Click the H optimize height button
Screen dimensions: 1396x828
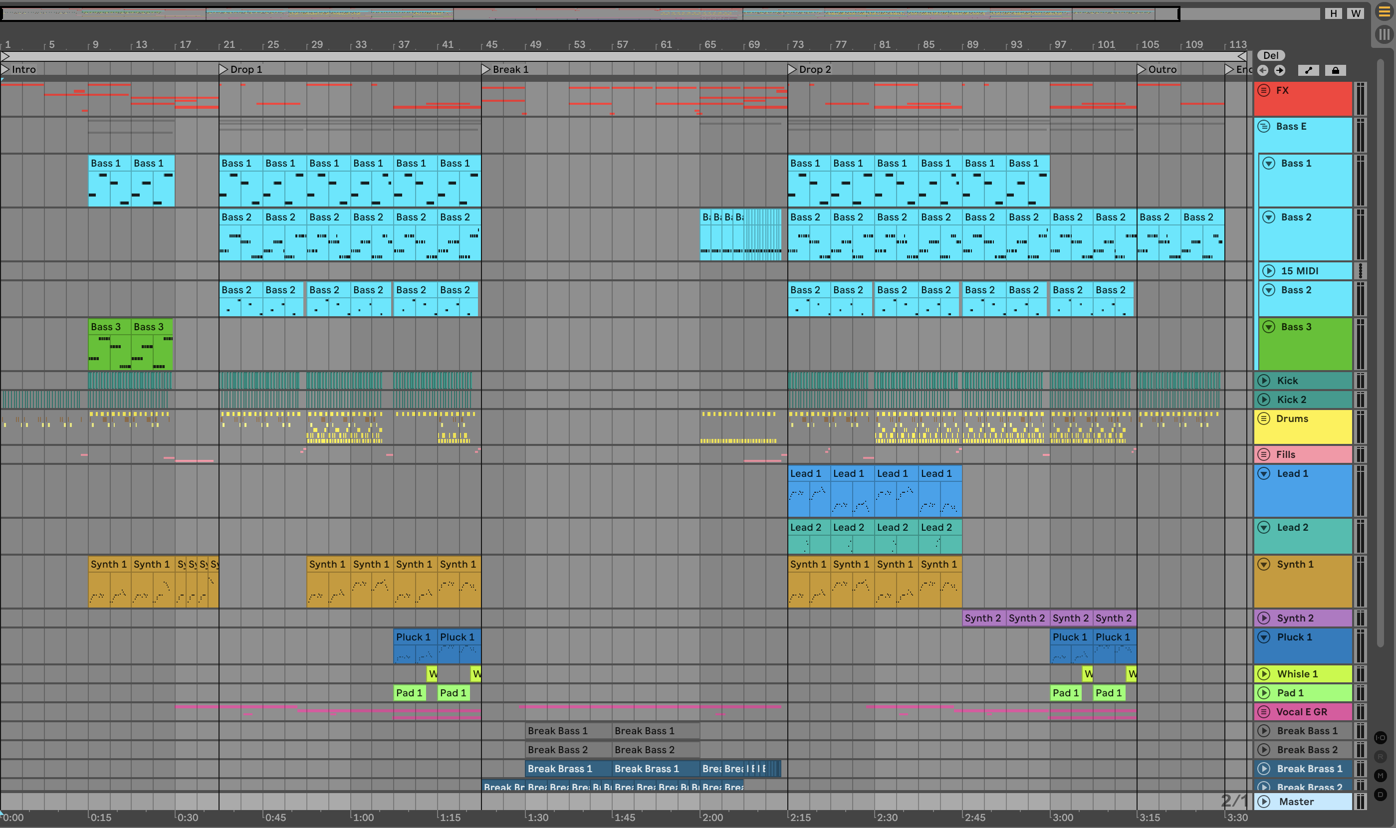tap(1334, 13)
